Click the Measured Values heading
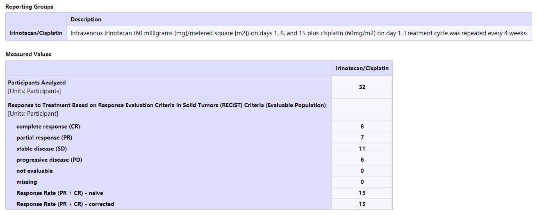Screen dimensions: 537x215 28,54
